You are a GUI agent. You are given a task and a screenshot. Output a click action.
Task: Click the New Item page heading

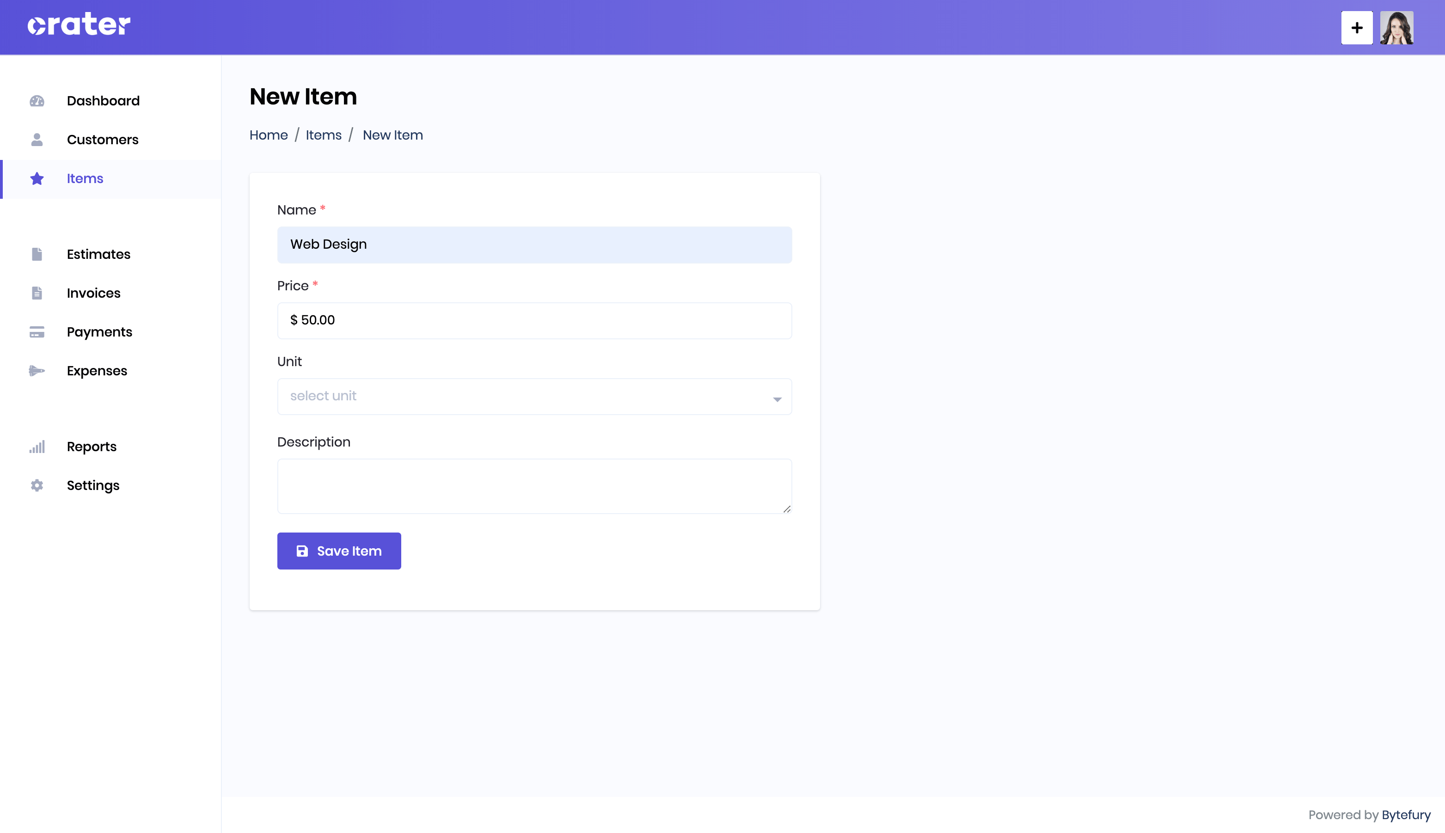[303, 97]
